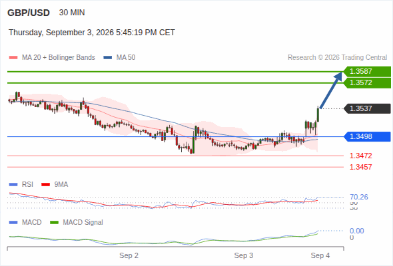Screen dimensions: 393x266
Task: Select the 1.3572 resistance price tag
Action: click(x=367, y=83)
